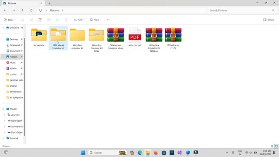Click the Rename toolbar icon
Screen dimensions: 279x157
coord(49,20)
